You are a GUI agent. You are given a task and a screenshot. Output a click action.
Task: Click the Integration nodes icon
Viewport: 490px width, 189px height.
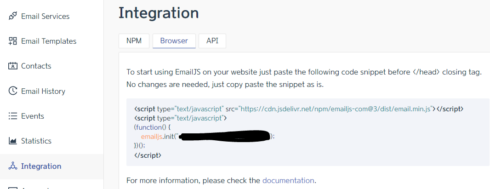coord(13,166)
